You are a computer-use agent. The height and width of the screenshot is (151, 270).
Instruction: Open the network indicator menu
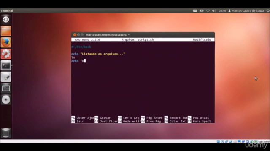click(x=208, y=11)
